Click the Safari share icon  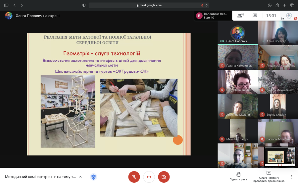(x=277, y=5)
